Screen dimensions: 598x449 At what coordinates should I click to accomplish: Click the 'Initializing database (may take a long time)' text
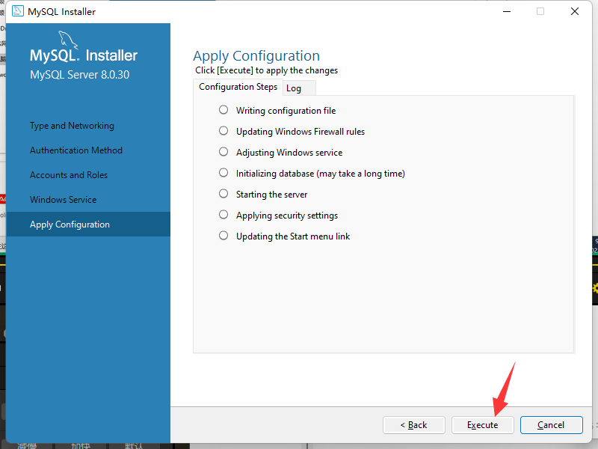pyautogui.click(x=321, y=174)
